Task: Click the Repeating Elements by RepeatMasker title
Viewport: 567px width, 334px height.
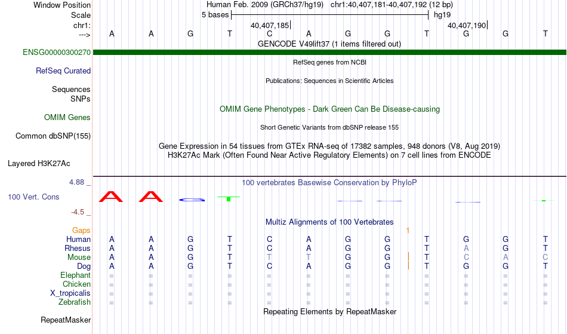Action: (329, 311)
